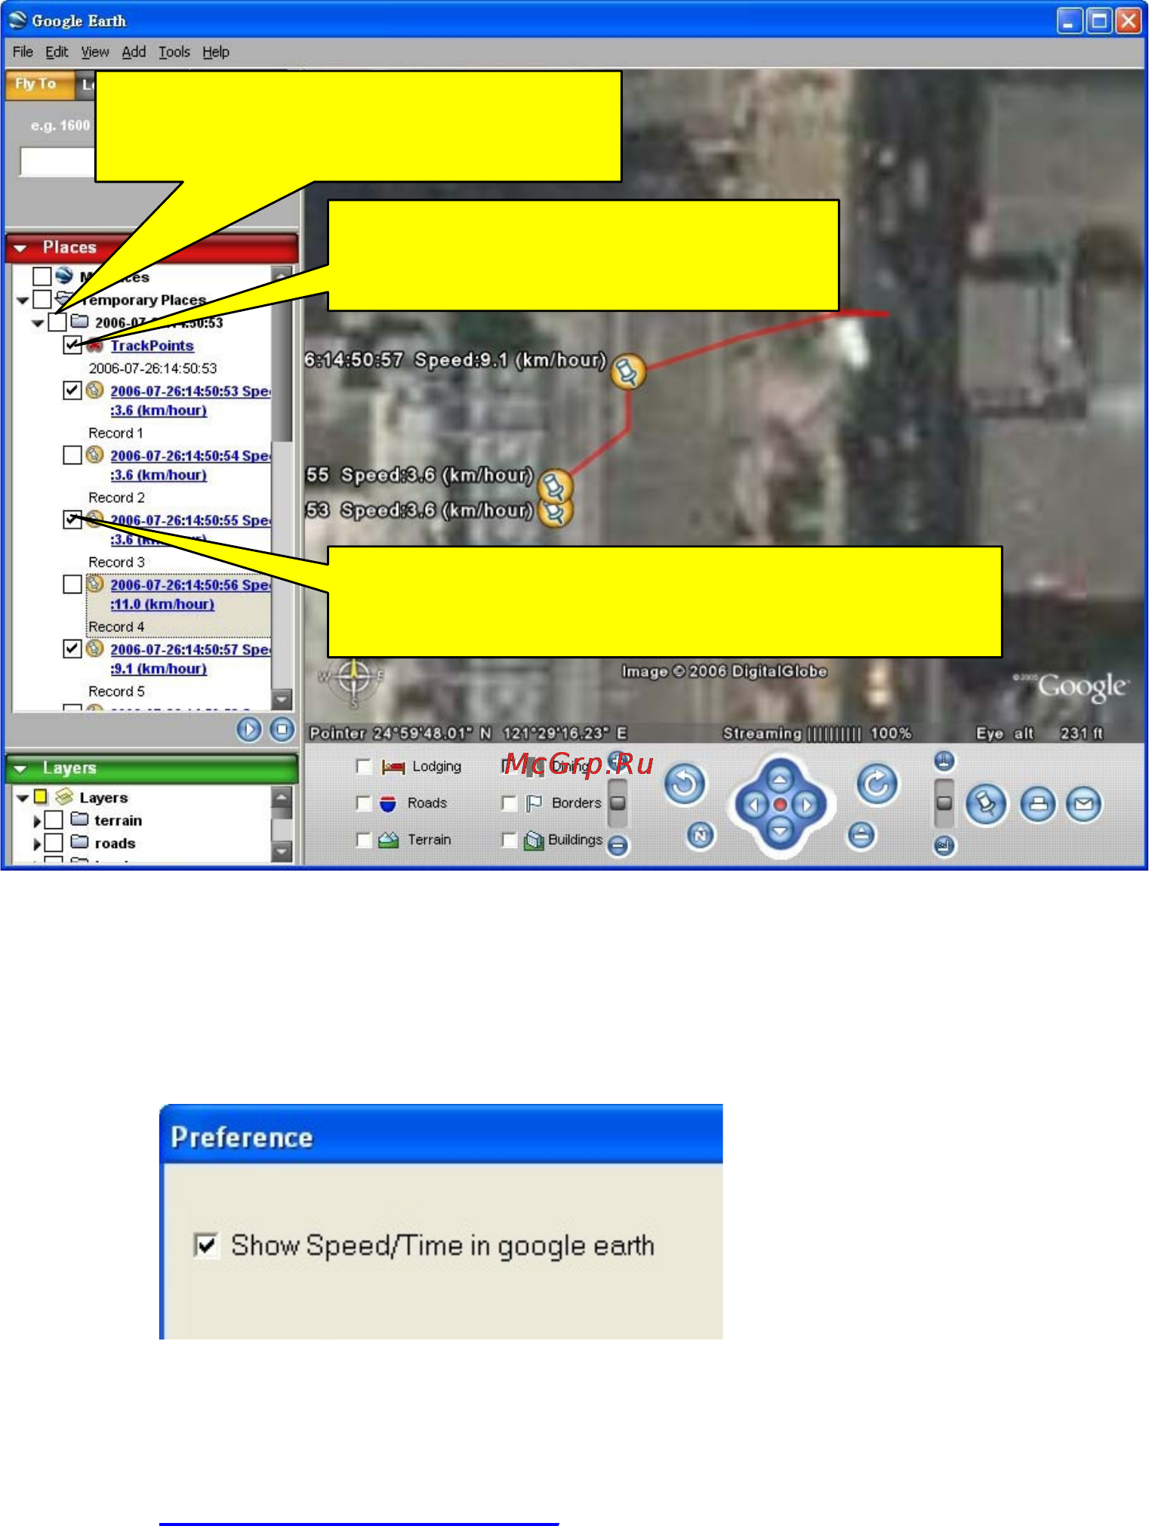Click the Fly To search input field
This screenshot has width=1149, height=1526.
click(57, 162)
